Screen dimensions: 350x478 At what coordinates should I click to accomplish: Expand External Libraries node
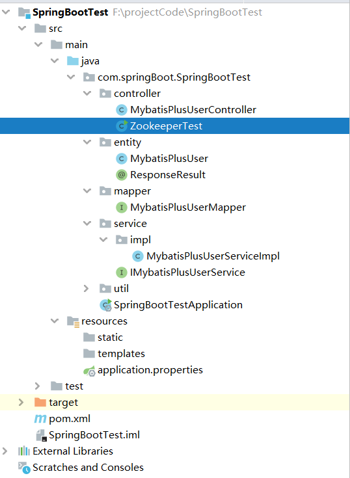(5, 451)
